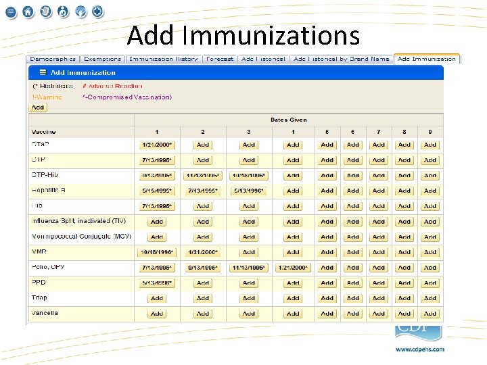Switch to the Demographics tab
487x365 pixels.
tap(53, 59)
